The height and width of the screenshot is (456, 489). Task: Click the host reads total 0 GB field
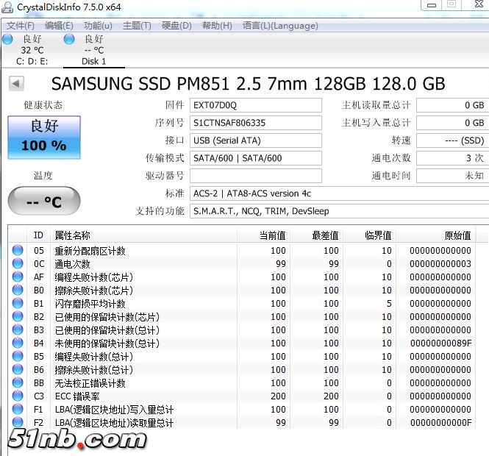(x=452, y=105)
